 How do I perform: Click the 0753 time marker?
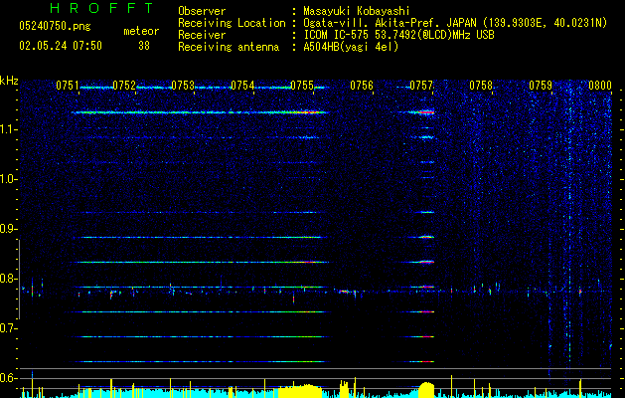tap(183, 86)
